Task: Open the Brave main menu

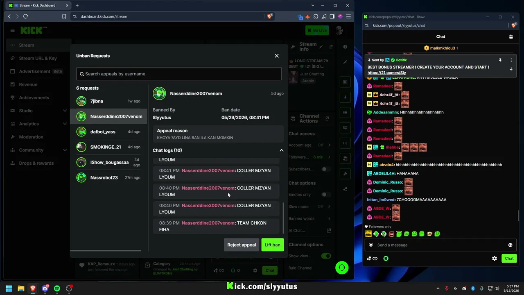Action: tap(348, 16)
